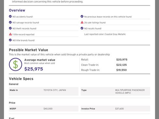This screenshot has width=159, height=119.
Task: Click the Price subsection label
Action: click(12, 103)
